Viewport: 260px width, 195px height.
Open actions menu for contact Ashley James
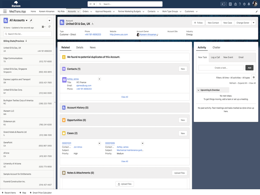coord(99,79)
